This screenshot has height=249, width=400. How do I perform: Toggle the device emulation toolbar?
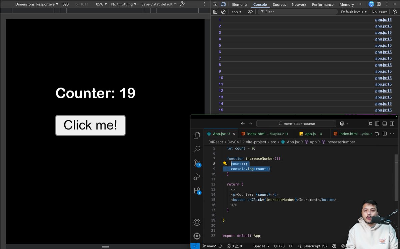click(223, 4)
